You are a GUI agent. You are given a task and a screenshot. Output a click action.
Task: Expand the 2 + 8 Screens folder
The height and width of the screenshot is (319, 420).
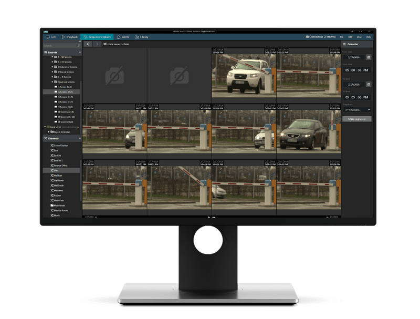52,77
